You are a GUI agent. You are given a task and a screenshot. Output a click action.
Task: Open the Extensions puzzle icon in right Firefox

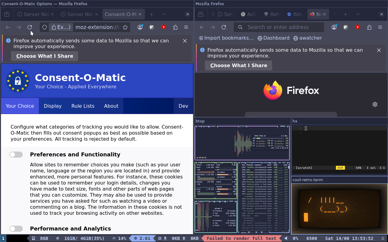point(369,27)
